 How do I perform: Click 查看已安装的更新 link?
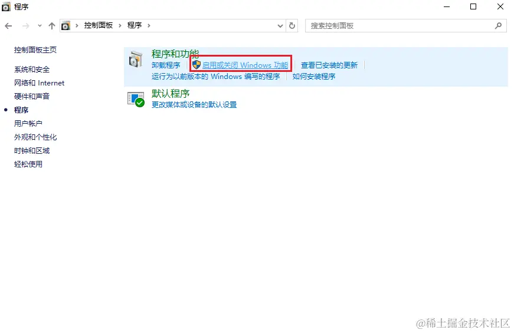(329, 65)
